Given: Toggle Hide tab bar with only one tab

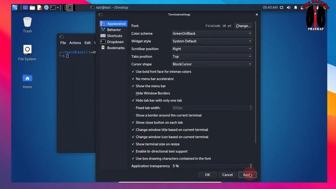Looking at the screenshot, I should pos(156,100).
